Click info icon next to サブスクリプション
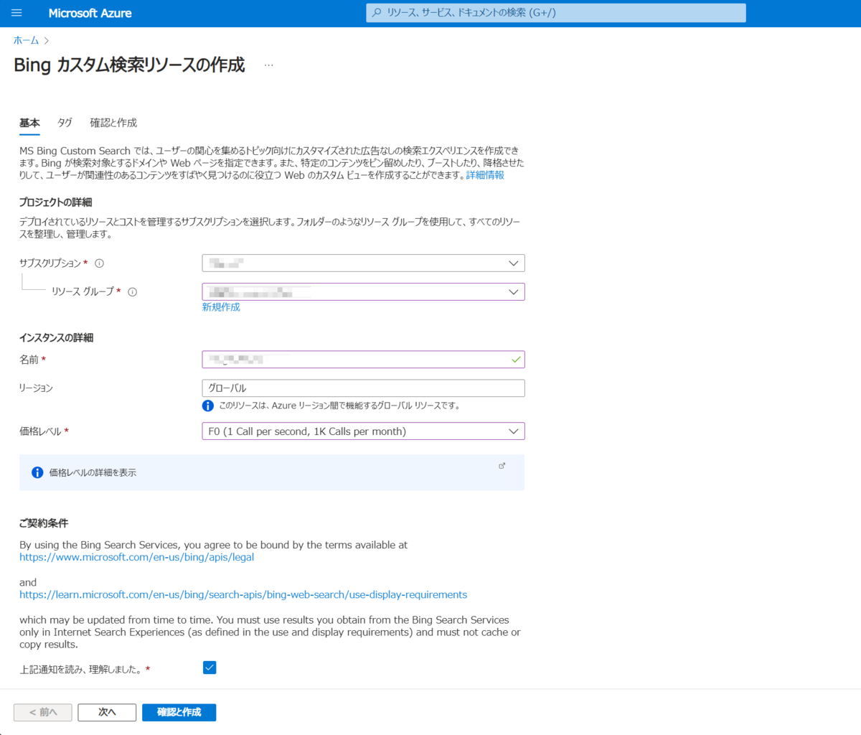Viewport: 861px width, 735px height. coord(99,263)
